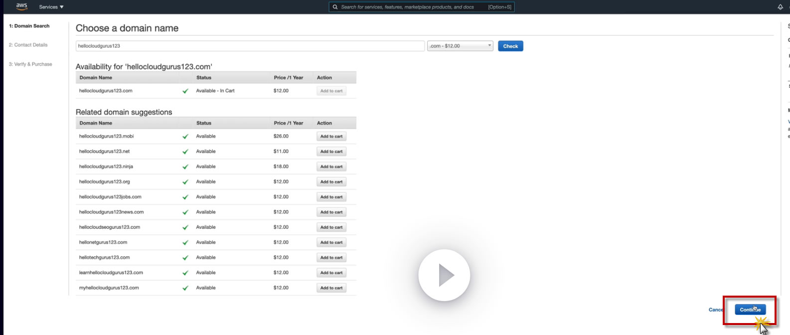
Task: Add hellonetgurus123.com to cart
Action: pyautogui.click(x=331, y=242)
